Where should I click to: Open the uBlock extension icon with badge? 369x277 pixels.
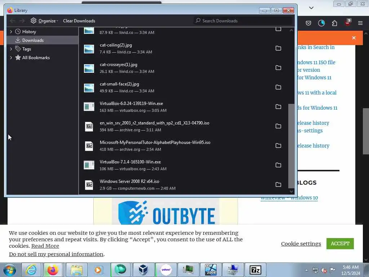348,23
